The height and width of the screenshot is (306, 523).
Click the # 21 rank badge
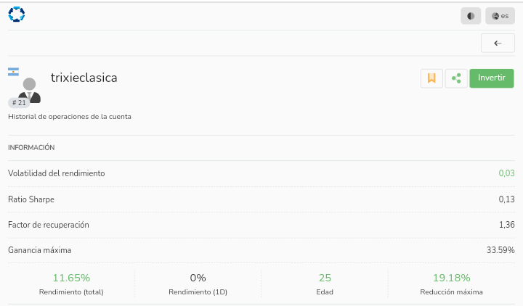tap(19, 103)
